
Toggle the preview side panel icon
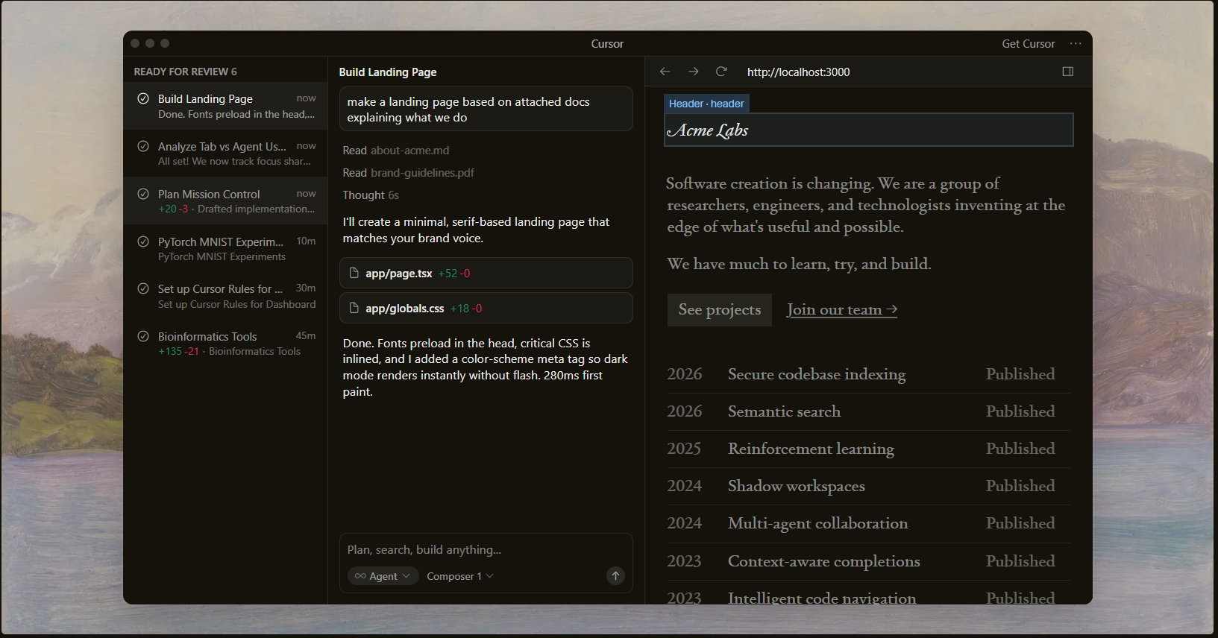click(x=1067, y=72)
